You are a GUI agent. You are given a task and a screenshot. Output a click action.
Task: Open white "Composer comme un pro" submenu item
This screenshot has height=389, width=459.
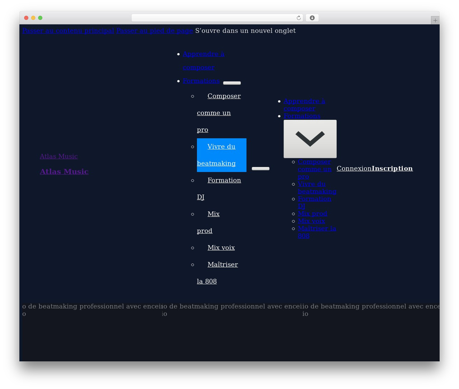(x=219, y=113)
